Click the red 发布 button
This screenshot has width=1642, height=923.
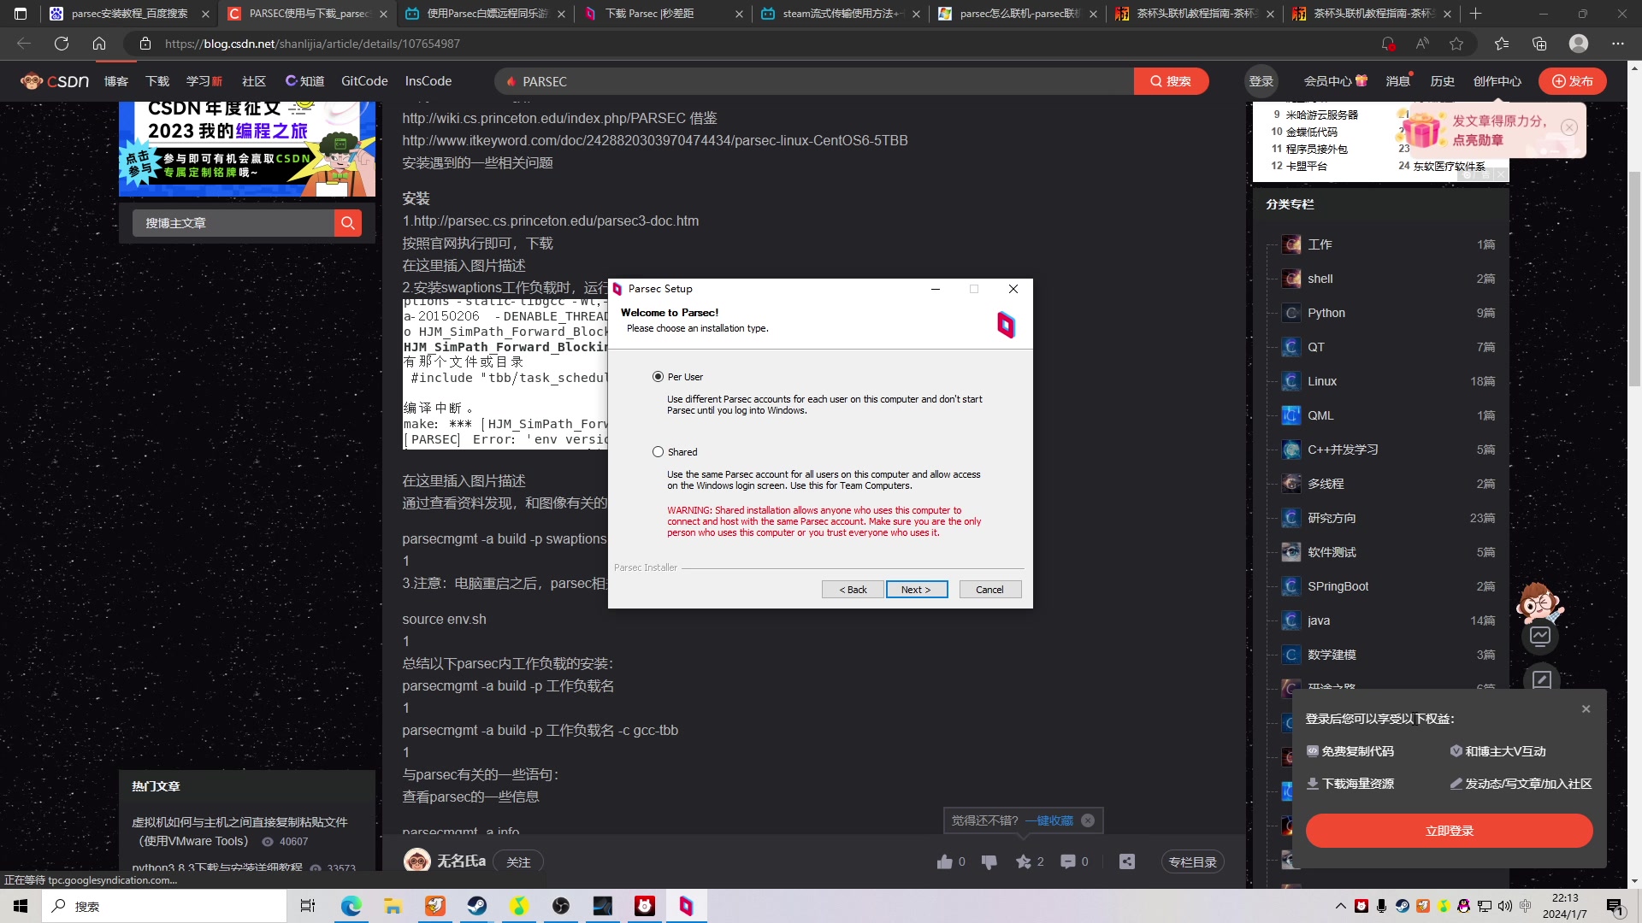[x=1573, y=81]
